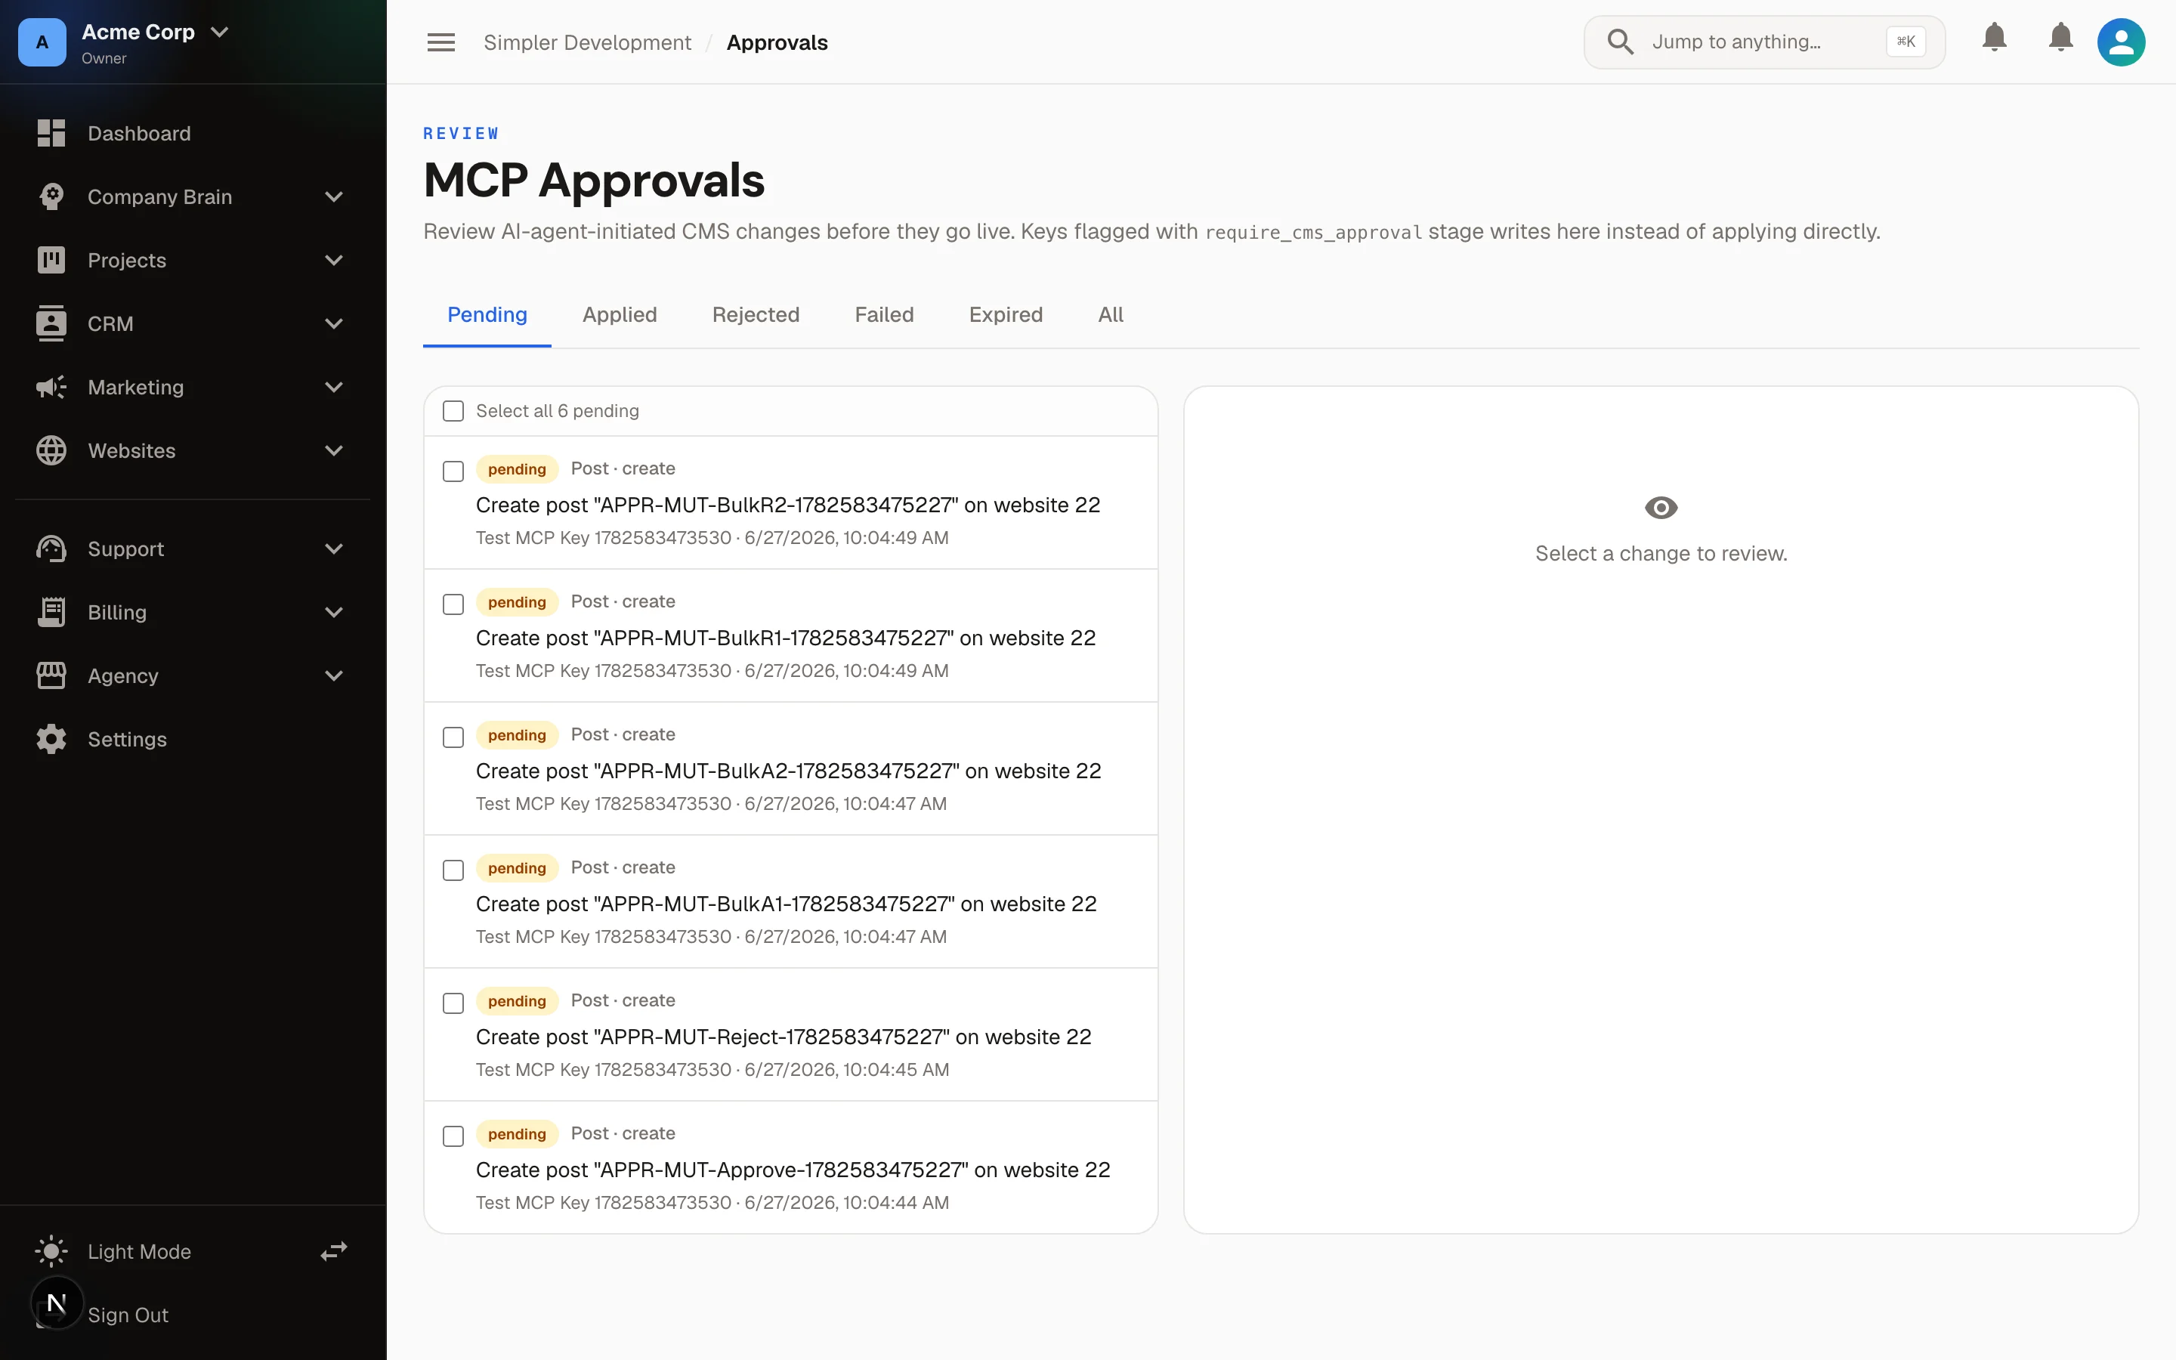
Task: Stay on the Pending tab
Action: (x=487, y=315)
